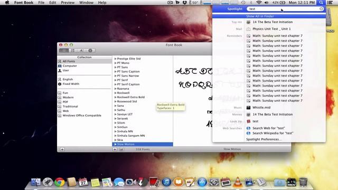Switch to Repertoire grid preview mode

[x=73, y=51]
